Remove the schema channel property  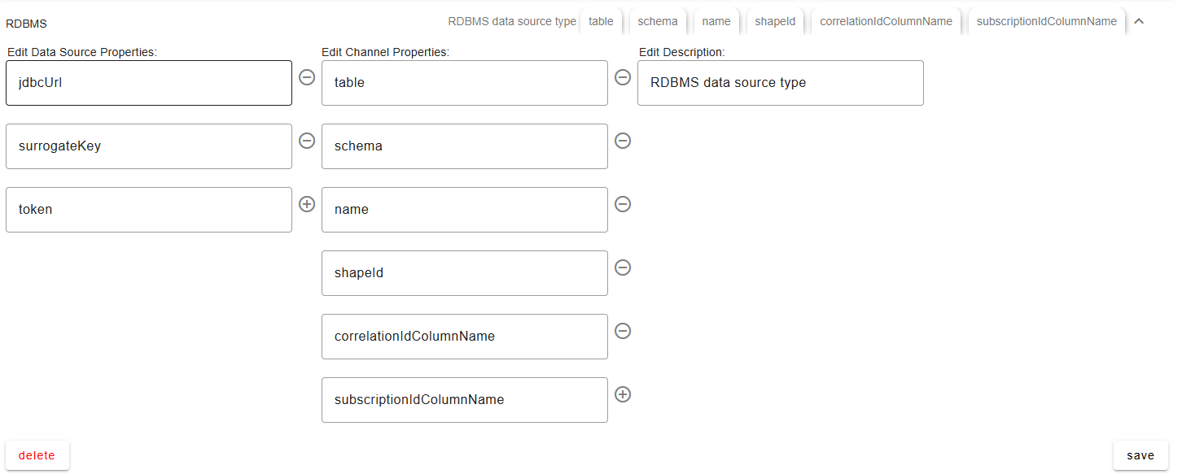(x=622, y=141)
